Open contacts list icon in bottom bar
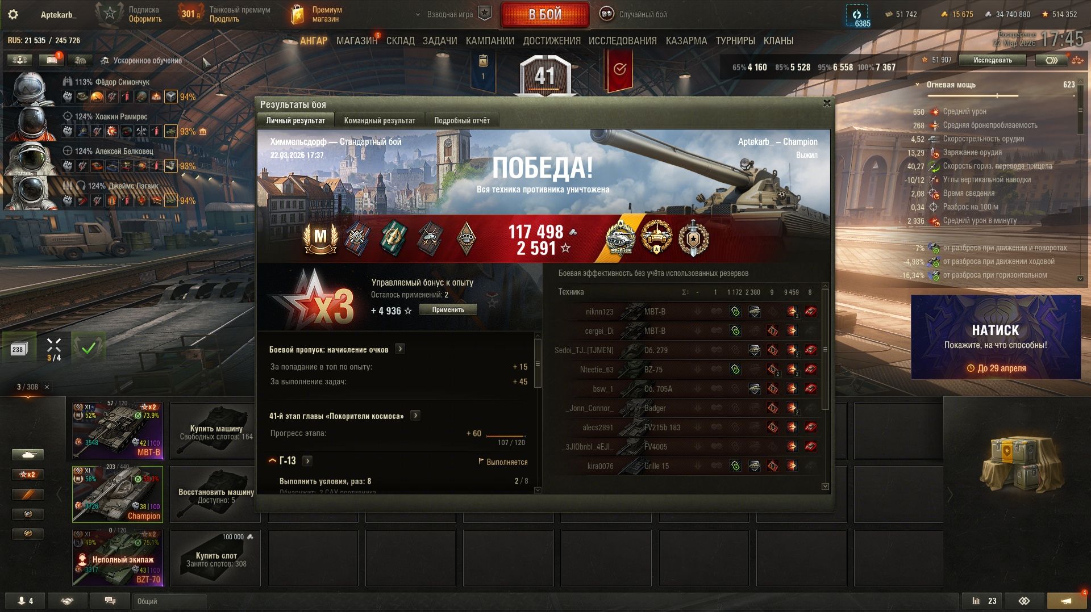The height and width of the screenshot is (612, 1091). [x=26, y=601]
